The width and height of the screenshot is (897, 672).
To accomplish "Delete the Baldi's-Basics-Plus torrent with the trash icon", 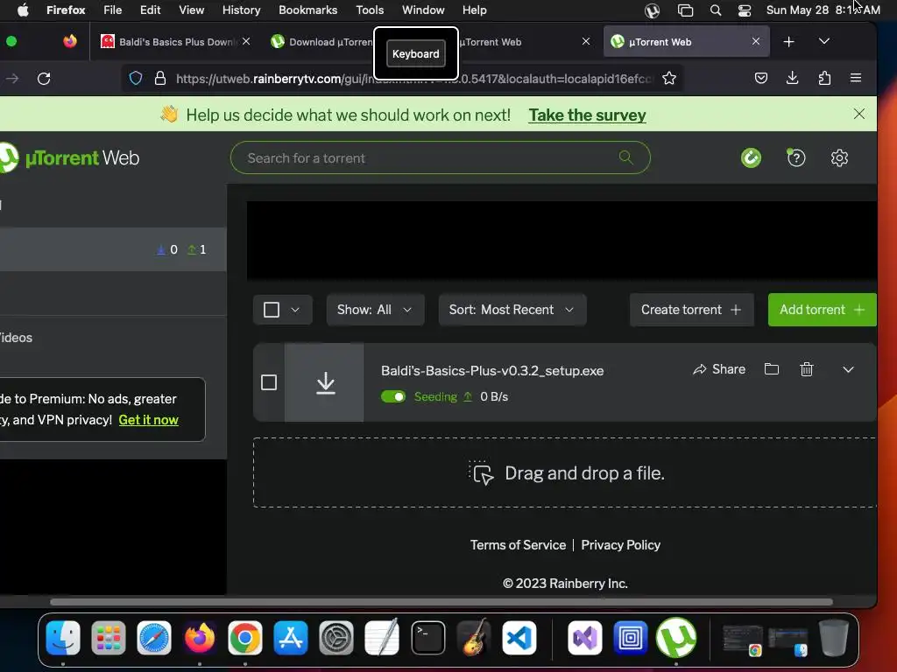I will click(806, 369).
